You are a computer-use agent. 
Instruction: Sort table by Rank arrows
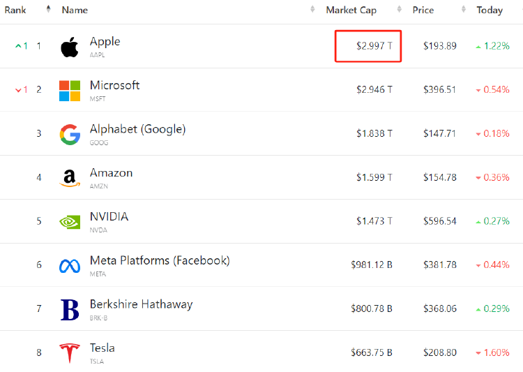pos(49,9)
